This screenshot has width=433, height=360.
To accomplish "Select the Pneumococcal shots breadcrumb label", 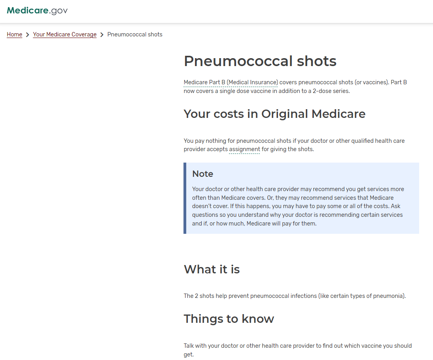I will [135, 34].
